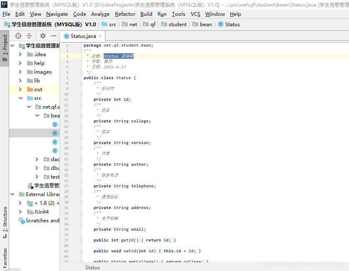Collapse the net.qf.s package node
The width and height of the screenshot is (349, 271).
(29, 107)
